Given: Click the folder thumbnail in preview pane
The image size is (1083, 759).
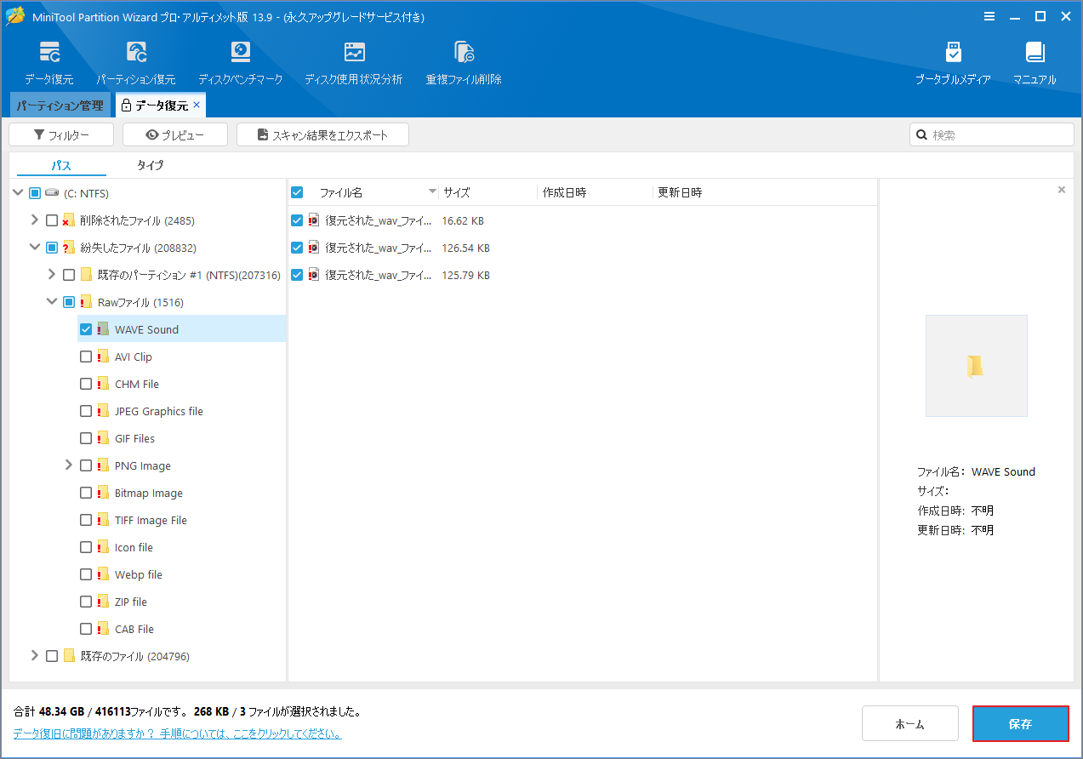Looking at the screenshot, I should tap(976, 366).
